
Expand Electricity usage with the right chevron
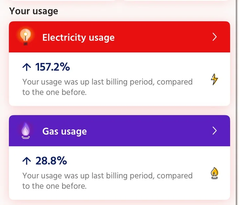(x=214, y=37)
